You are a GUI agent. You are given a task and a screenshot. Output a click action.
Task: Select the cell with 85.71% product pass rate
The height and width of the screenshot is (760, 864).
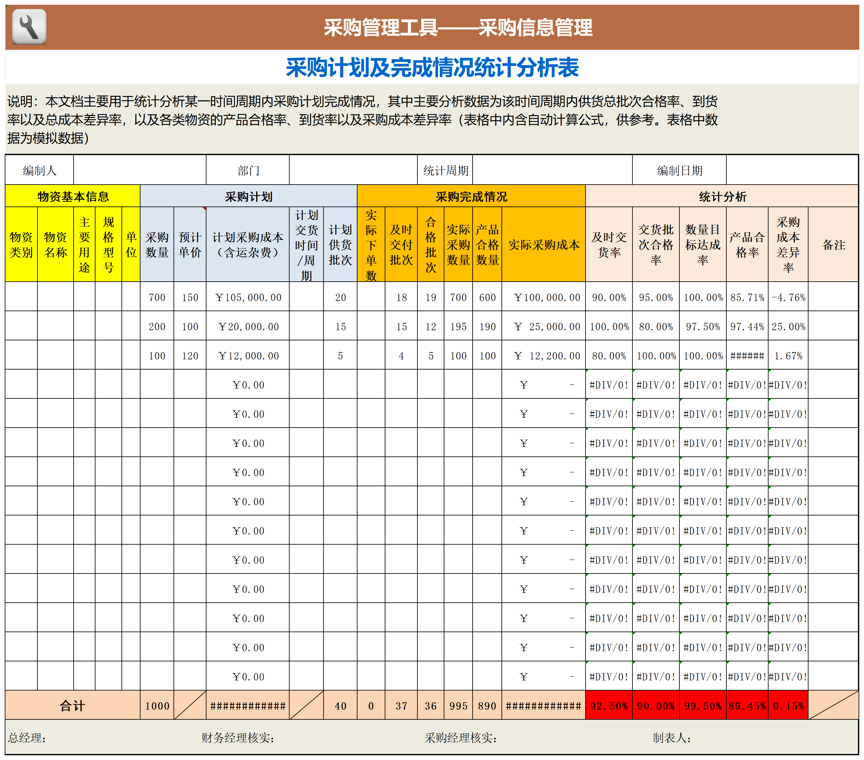[x=747, y=297]
